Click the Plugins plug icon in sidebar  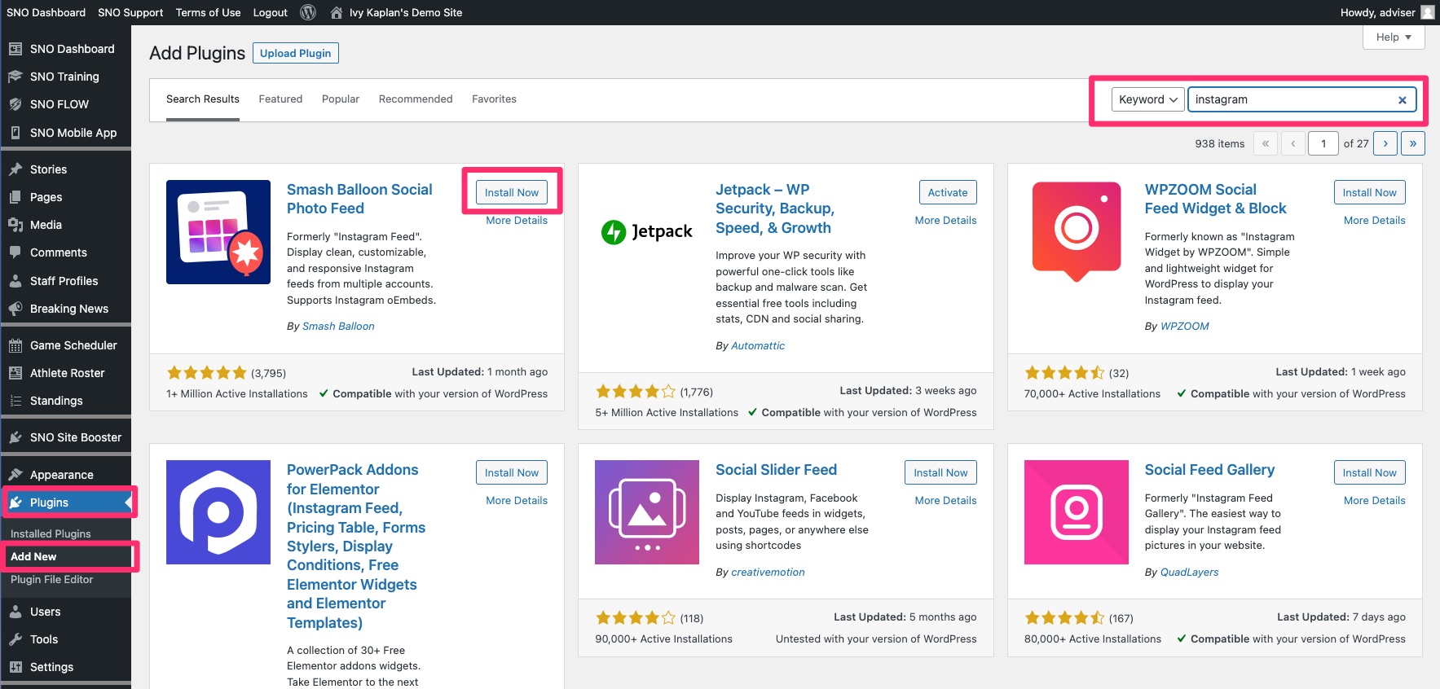[15, 502]
